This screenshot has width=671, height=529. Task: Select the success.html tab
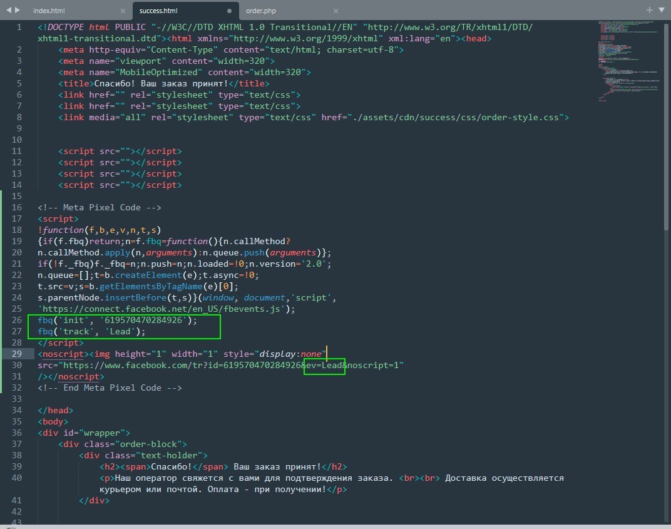click(x=158, y=11)
